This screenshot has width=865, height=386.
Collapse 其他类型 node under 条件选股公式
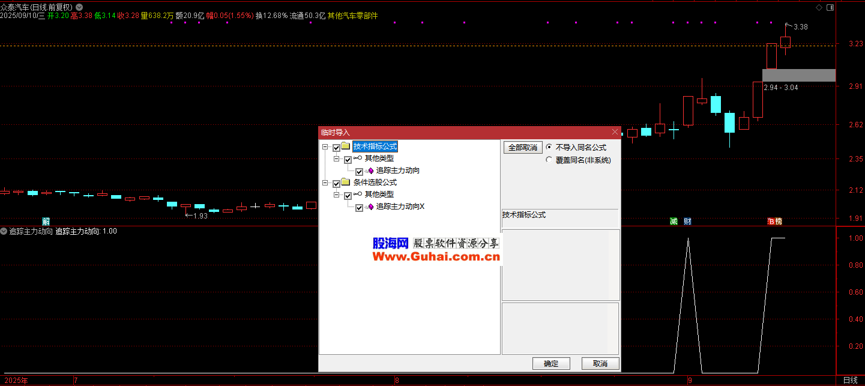coord(336,195)
